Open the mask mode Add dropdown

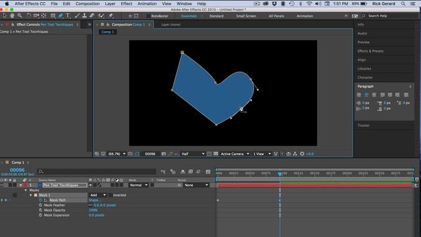click(x=97, y=195)
